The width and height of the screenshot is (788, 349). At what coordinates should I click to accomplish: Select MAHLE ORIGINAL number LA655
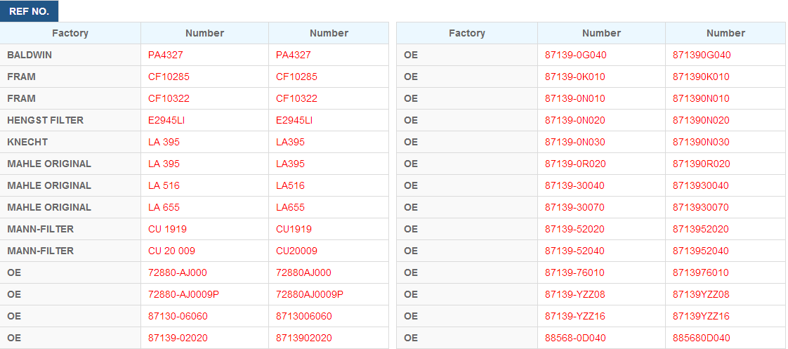291,207
